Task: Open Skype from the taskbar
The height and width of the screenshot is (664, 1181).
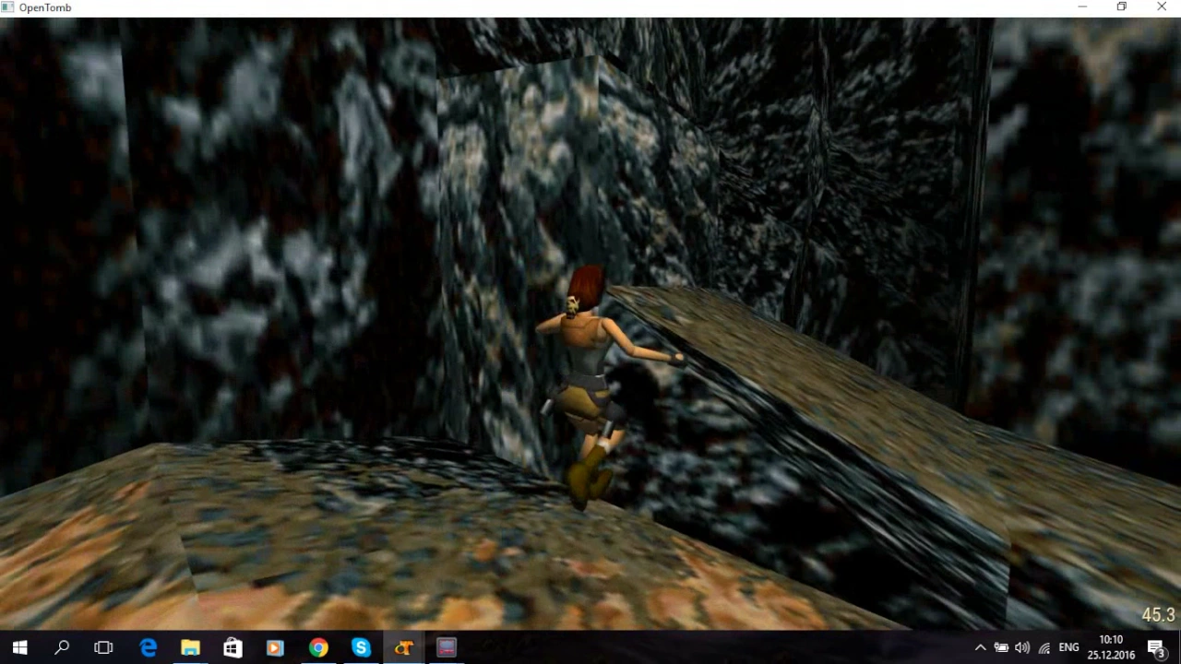Action: (x=361, y=648)
